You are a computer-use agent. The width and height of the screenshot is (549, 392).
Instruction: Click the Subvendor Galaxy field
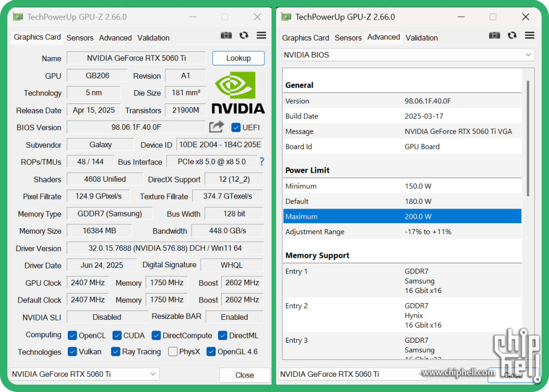click(x=100, y=145)
